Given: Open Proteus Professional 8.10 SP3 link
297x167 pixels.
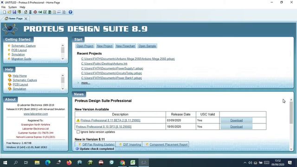Looking at the screenshot, I should (x=103, y=127).
